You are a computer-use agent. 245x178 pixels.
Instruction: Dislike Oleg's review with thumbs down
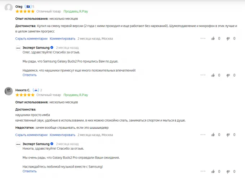click(x=228, y=38)
